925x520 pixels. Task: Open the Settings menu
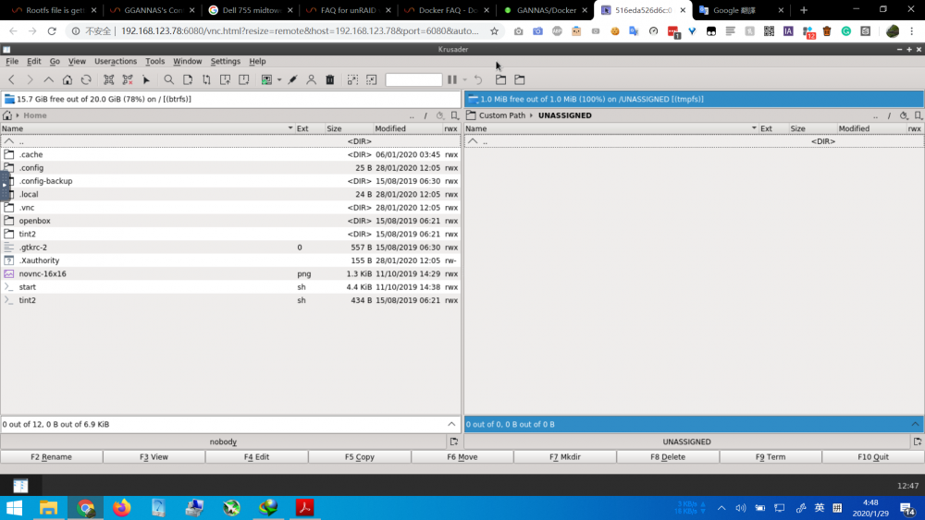226,61
